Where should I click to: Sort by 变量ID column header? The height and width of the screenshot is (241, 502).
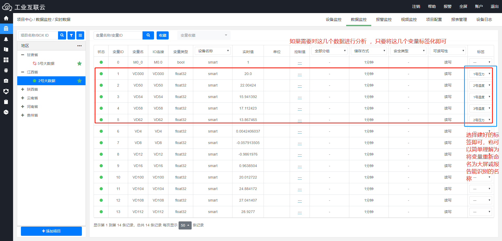tap(118, 52)
